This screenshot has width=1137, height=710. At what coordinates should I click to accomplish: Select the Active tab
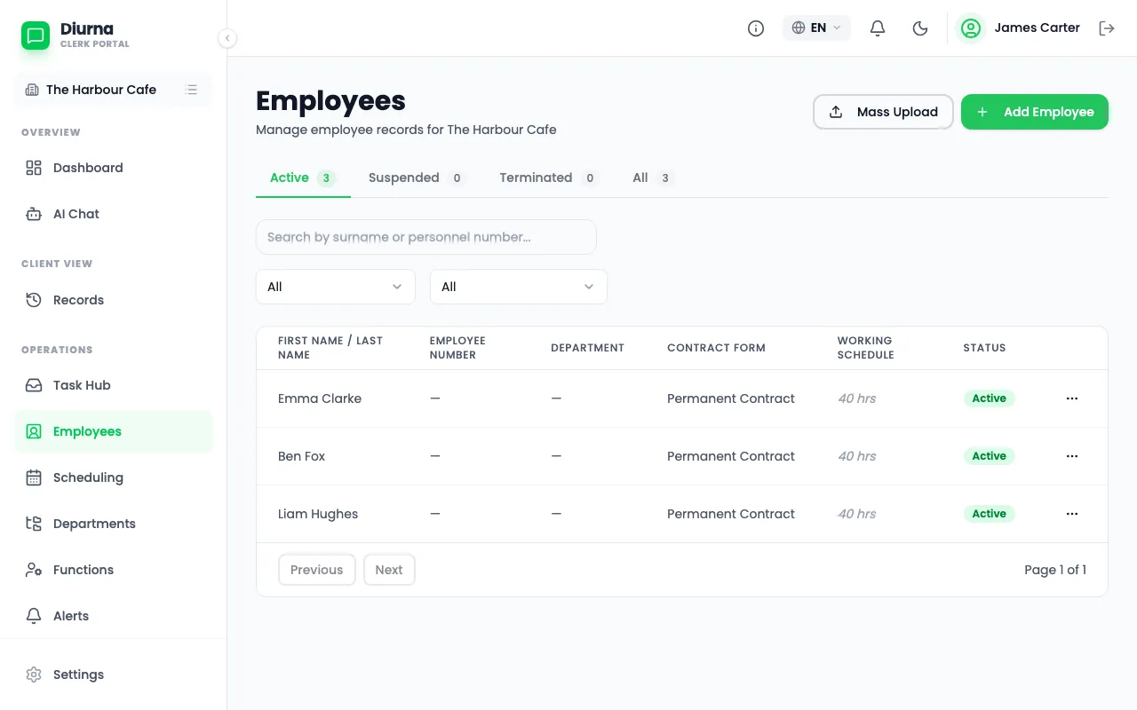coord(303,177)
